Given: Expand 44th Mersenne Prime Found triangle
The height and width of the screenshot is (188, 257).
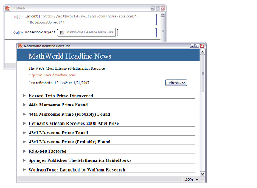Looking at the screenshot, I should [24, 105].
